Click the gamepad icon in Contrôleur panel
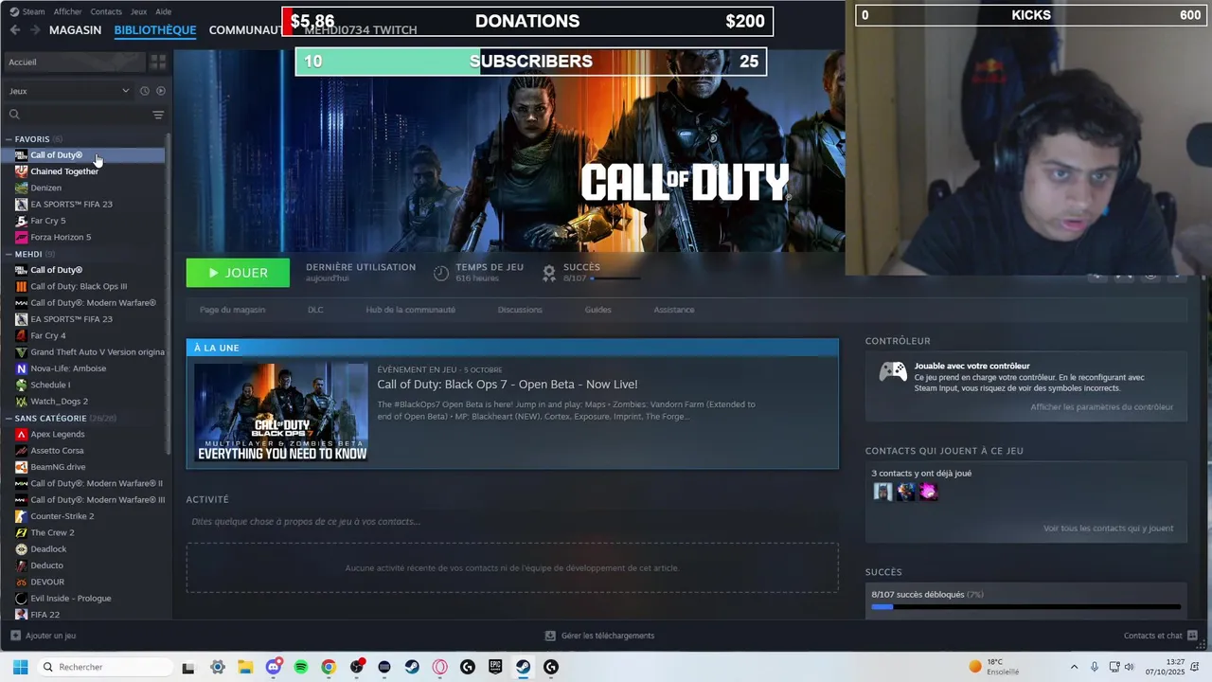The height and width of the screenshot is (682, 1212). 893,372
